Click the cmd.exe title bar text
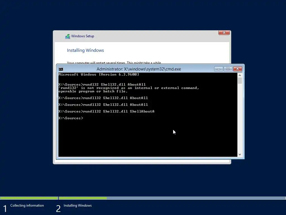 [139, 69]
